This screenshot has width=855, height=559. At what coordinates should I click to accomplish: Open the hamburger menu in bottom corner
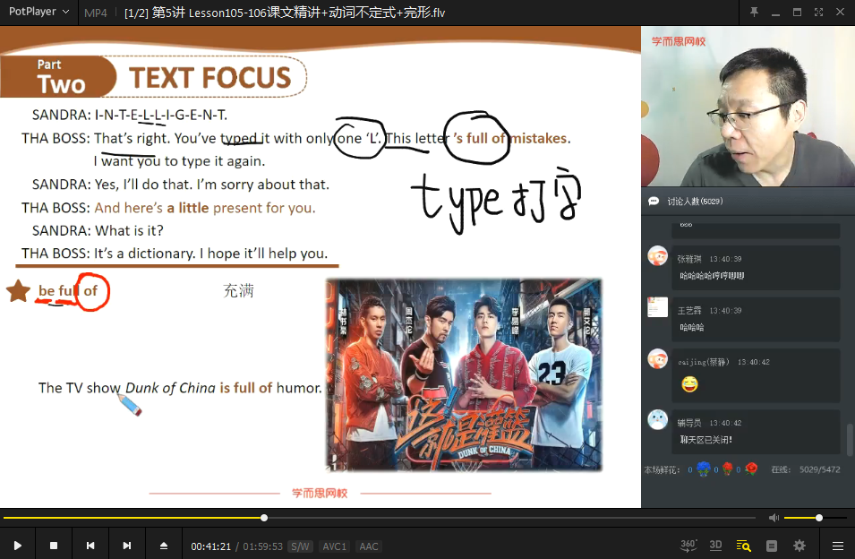[838, 546]
